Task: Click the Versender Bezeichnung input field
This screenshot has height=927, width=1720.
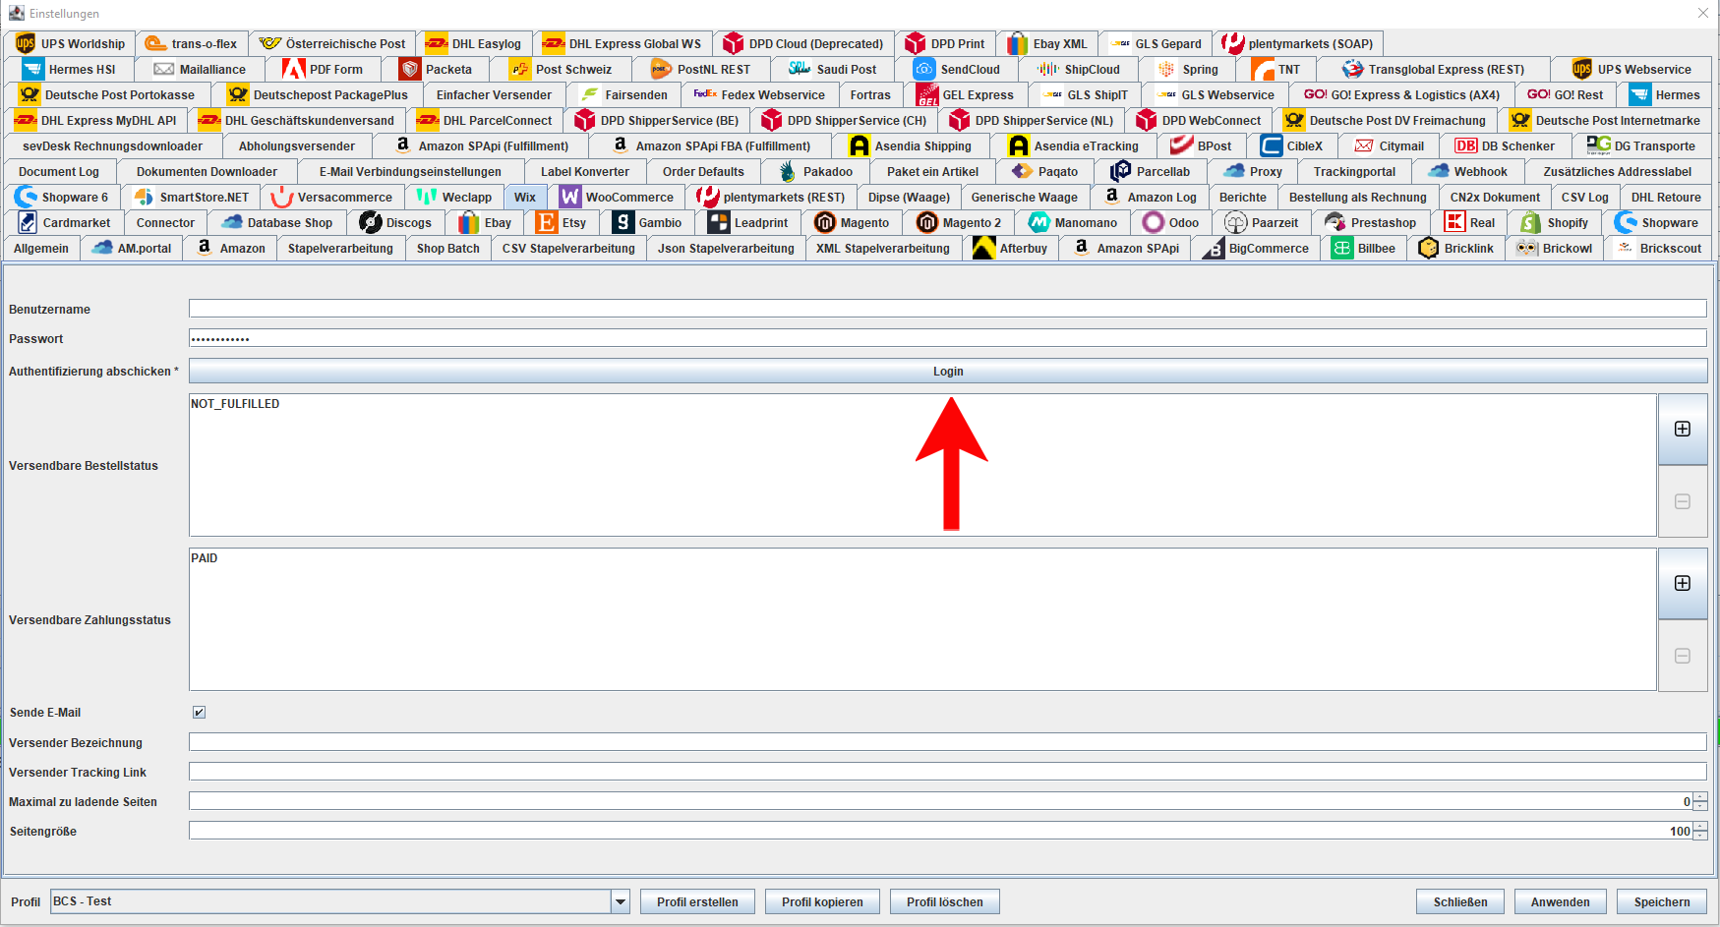Action: pos(948,742)
